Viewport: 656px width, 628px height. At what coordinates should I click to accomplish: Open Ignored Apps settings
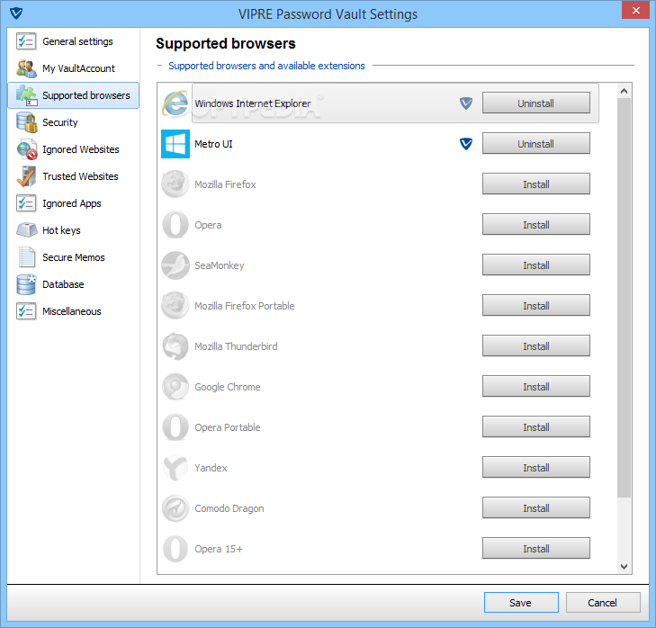72,203
